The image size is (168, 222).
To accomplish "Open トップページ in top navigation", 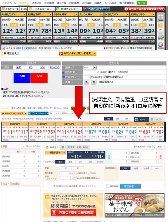I will click(x=9, y=3).
